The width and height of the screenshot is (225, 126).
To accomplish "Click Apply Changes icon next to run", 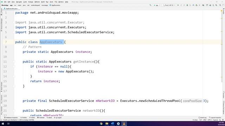I will tap(181, 5).
